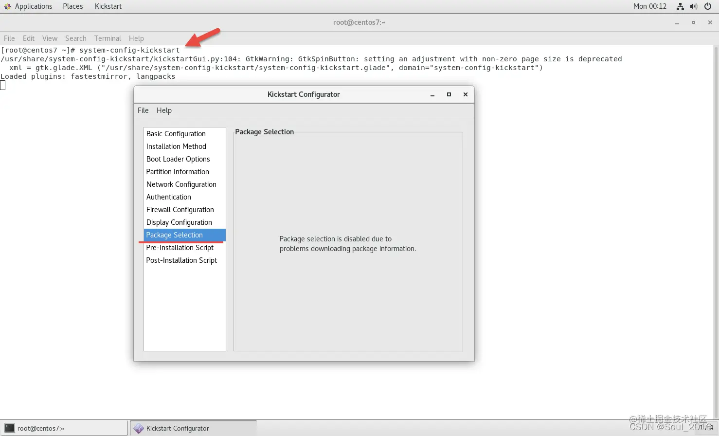Close the Kickstart Configurator window
The width and height of the screenshot is (719, 436).
point(466,94)
